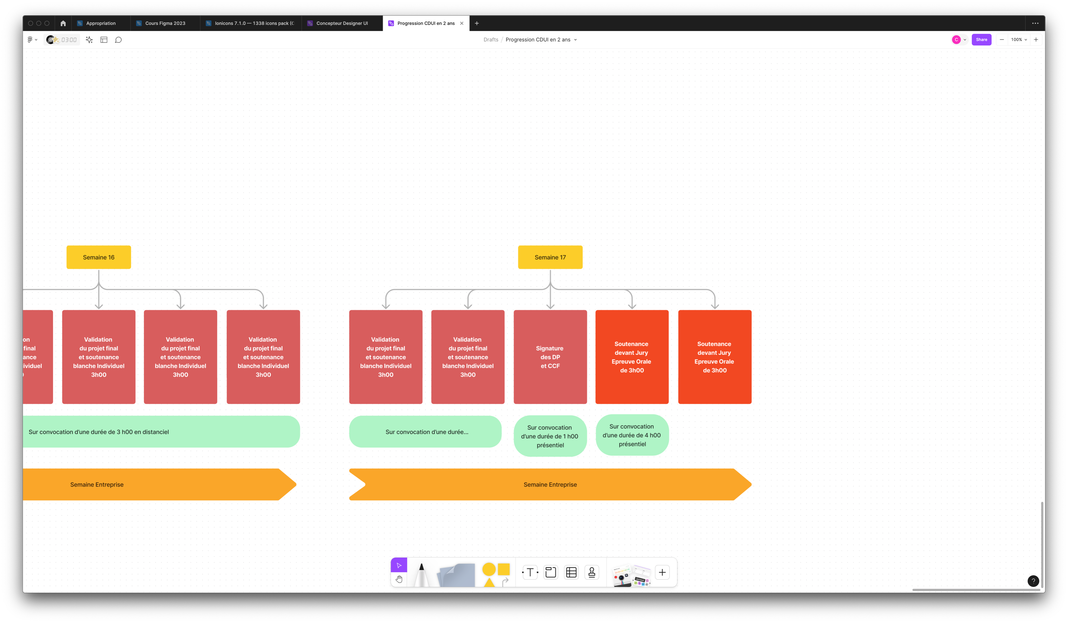Viewport: 1068px width, 623px height.
Task: Select the Text tool
Action: point(530,573)
